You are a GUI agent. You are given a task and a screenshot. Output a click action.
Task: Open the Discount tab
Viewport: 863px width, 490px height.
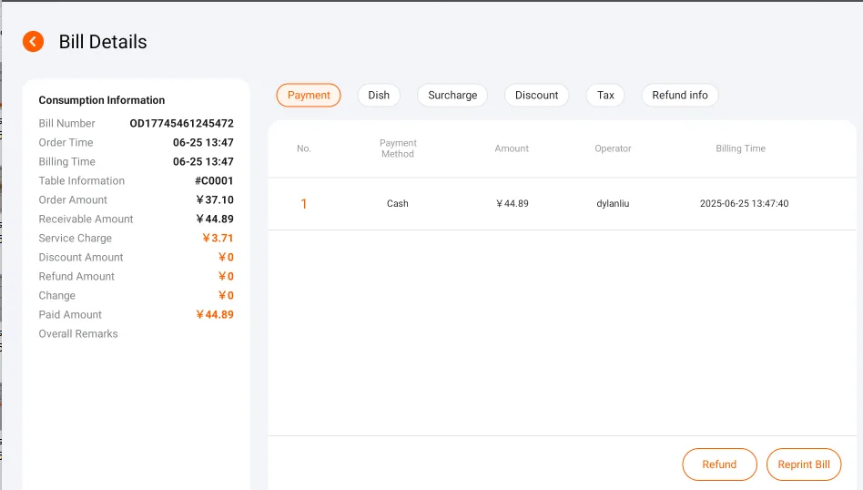536,96
